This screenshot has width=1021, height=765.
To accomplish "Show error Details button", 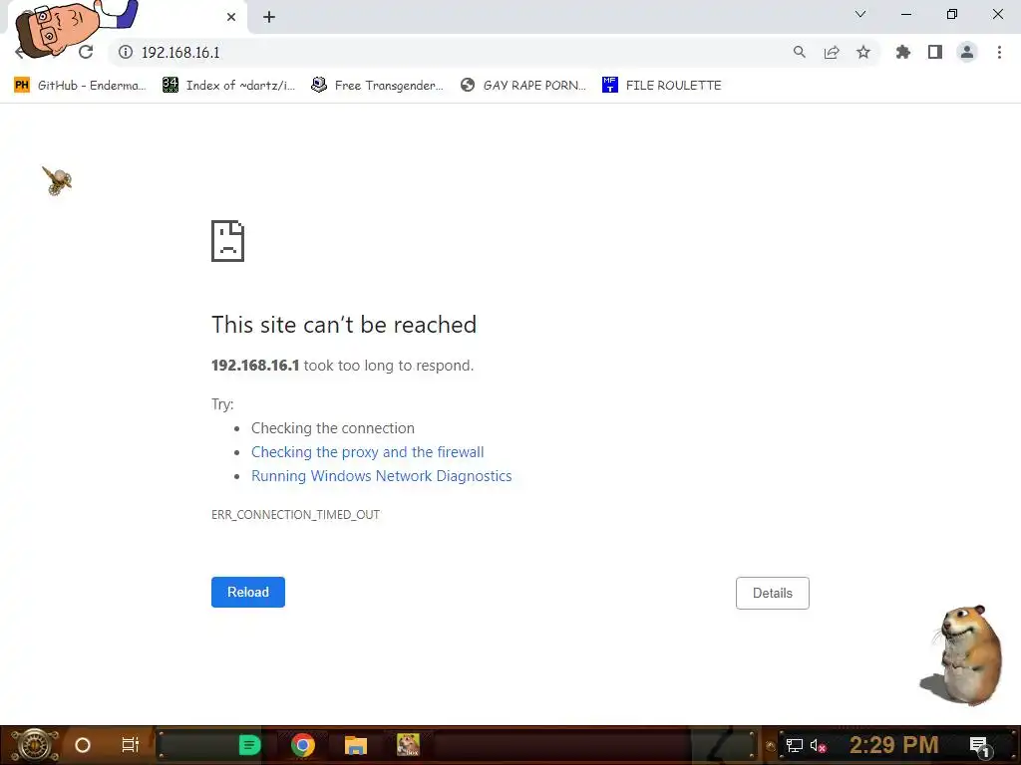I will click(x=773, y=594).
